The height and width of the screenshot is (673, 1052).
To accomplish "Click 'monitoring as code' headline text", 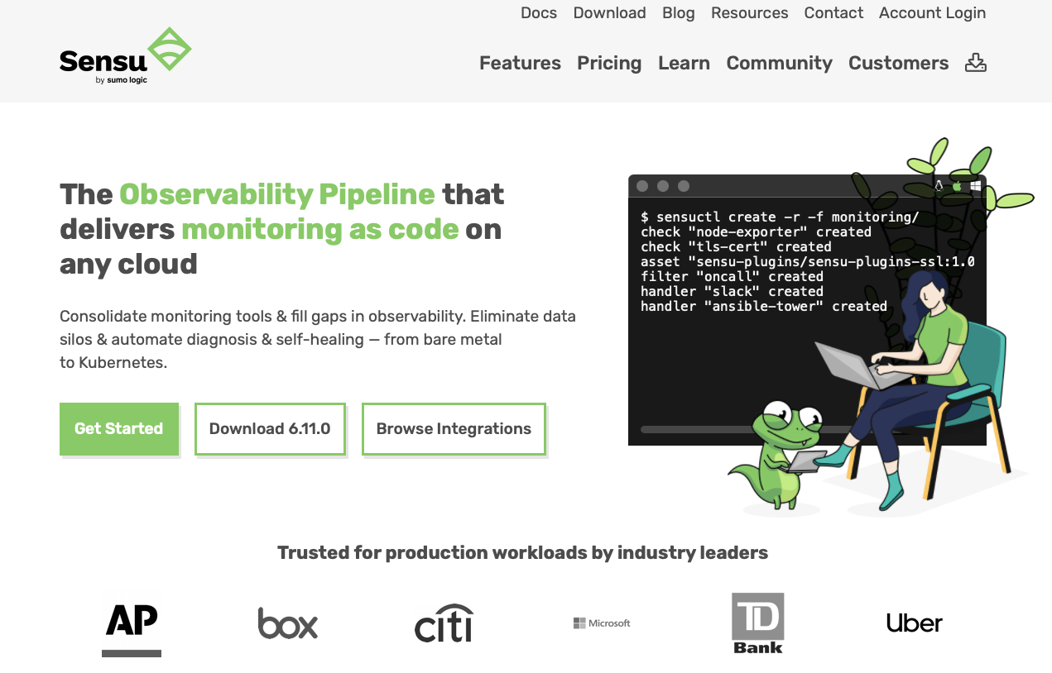I will pyautogui.click(x=320, y=229).
